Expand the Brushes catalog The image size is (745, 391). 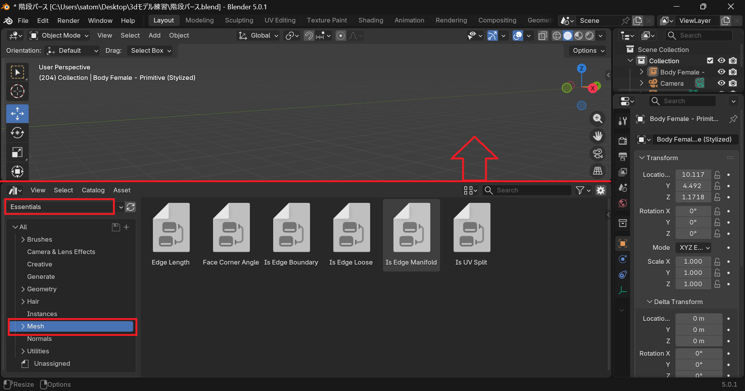pyautogui.click(x=23, y=240)
